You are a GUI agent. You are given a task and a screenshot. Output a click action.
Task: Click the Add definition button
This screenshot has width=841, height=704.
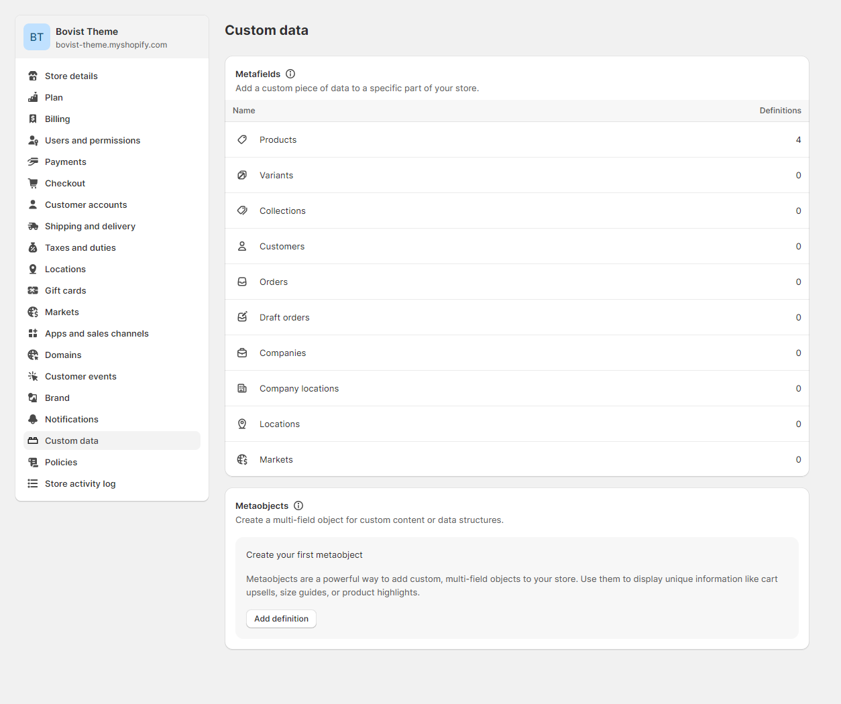[281, 618]
